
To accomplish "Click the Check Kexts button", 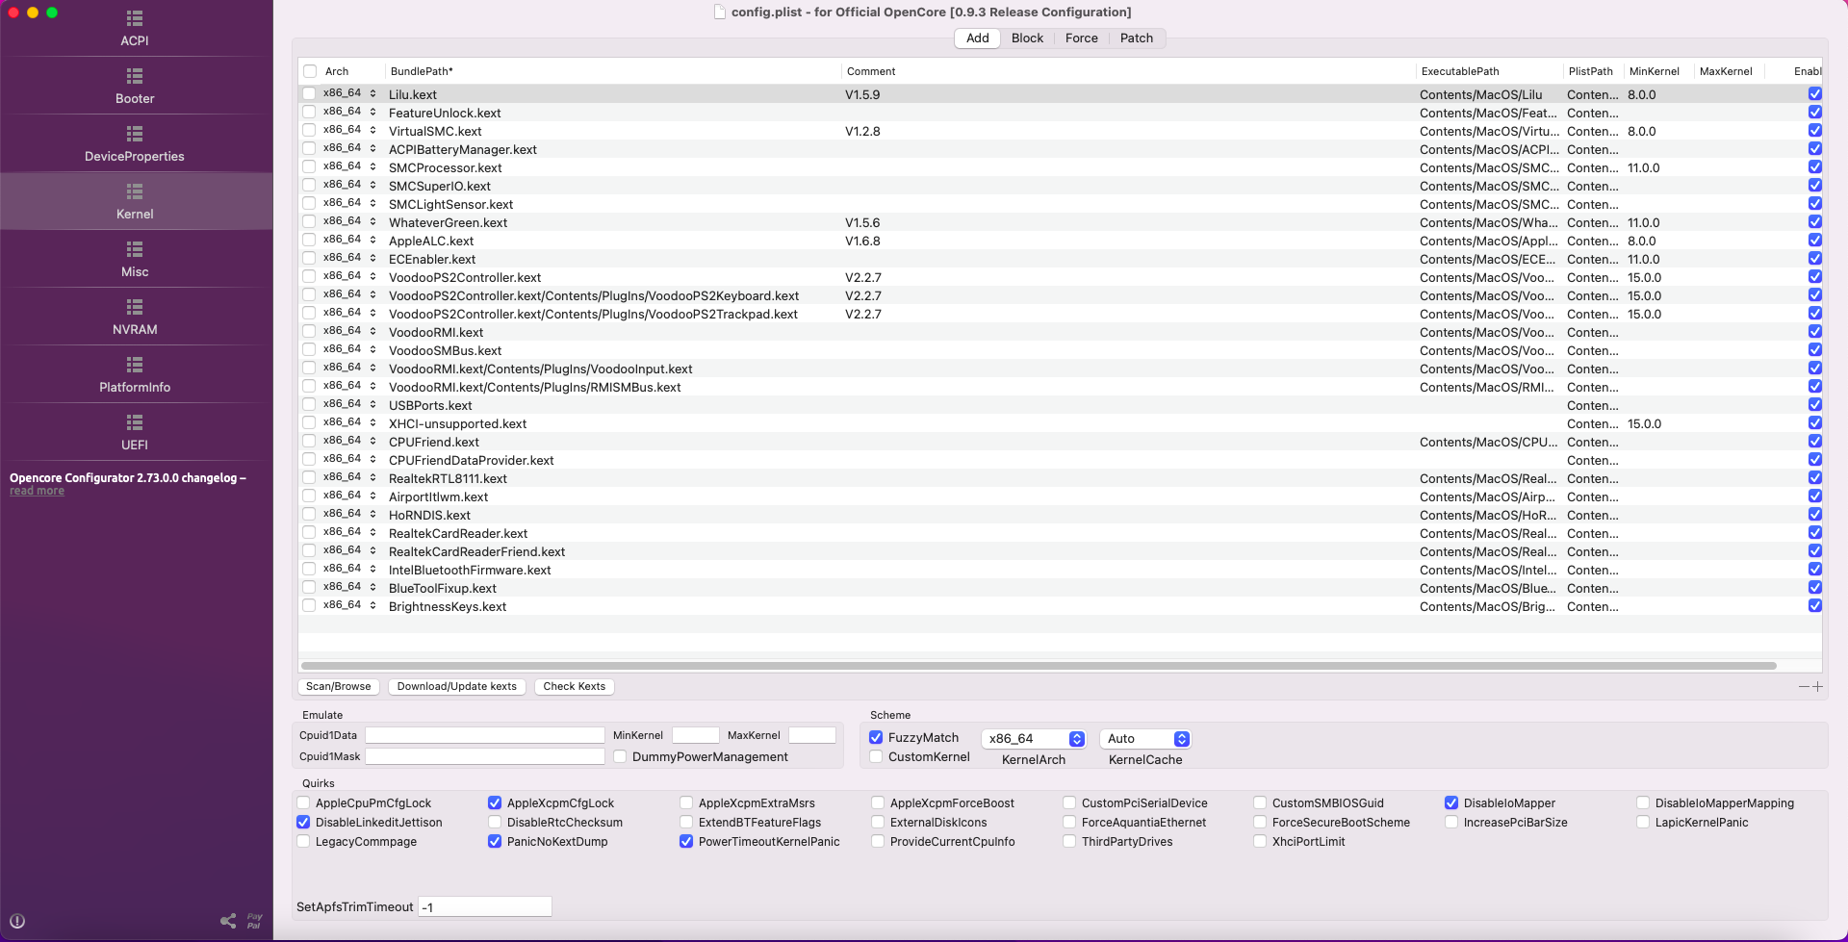I will [x=574, y=686].
